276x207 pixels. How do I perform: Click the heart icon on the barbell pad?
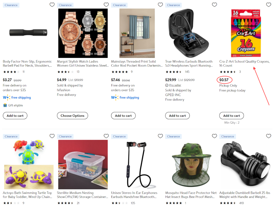pos(52,5)
